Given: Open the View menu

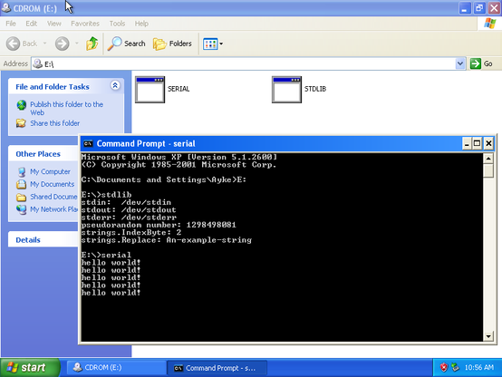Looking at the screenshot, I should [x=54, y=24].
